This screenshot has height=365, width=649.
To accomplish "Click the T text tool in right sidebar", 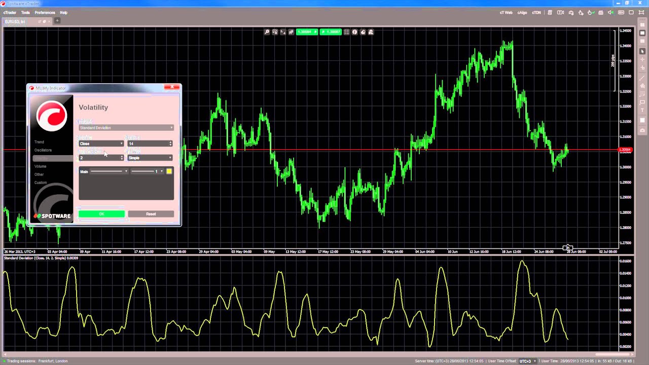I will pyautogui.click(x=642, y=110).
